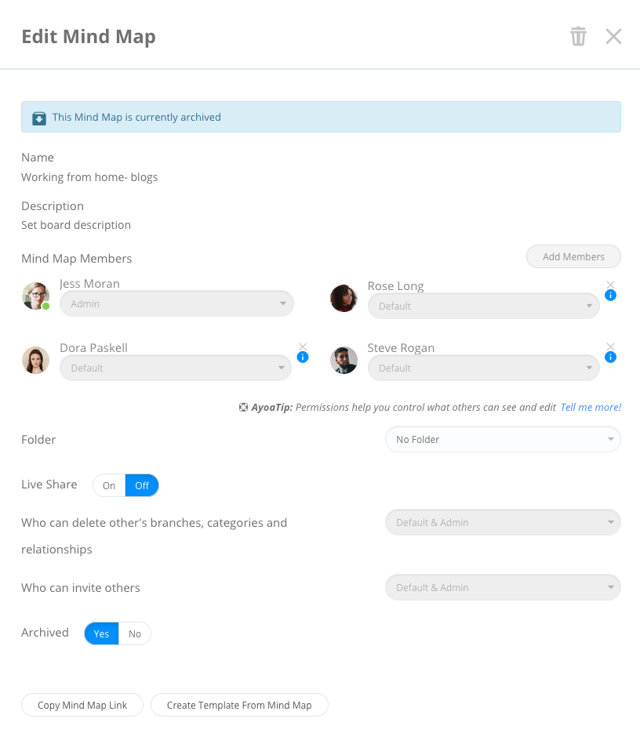Click Copy Mind Map Link
640x733 pixels.
pyautogui.click(x=82, y=705)
